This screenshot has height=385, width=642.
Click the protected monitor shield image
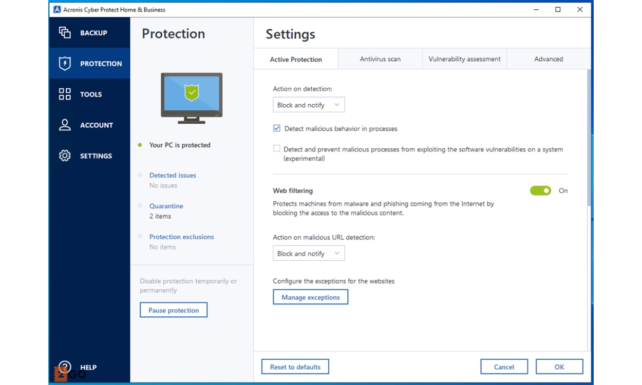pyautogui.click(x=192, y=98)
